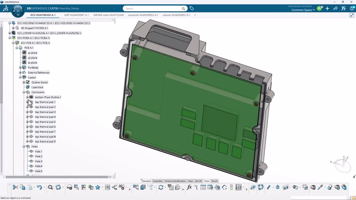356x200 pixels.
Task: Click the expand viewport icon top right
Action: [x=352, y=15]
